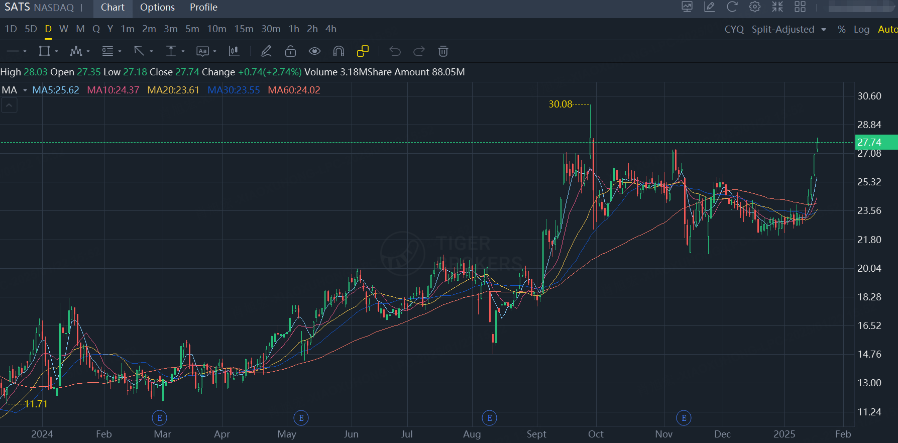Toggle Auto scale
898x443 pixels.
(x=887, y=29)
